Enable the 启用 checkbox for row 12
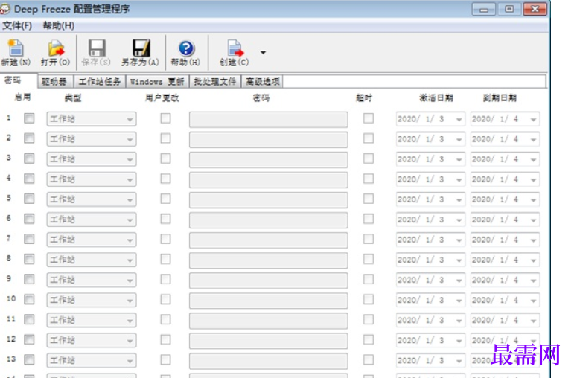Screen dimensions: 574x378 (29, 339)
